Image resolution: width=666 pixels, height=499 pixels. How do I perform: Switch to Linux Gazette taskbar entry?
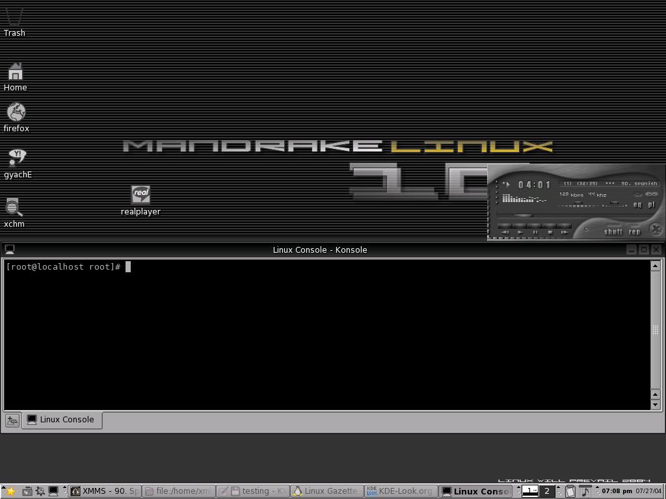326,491
